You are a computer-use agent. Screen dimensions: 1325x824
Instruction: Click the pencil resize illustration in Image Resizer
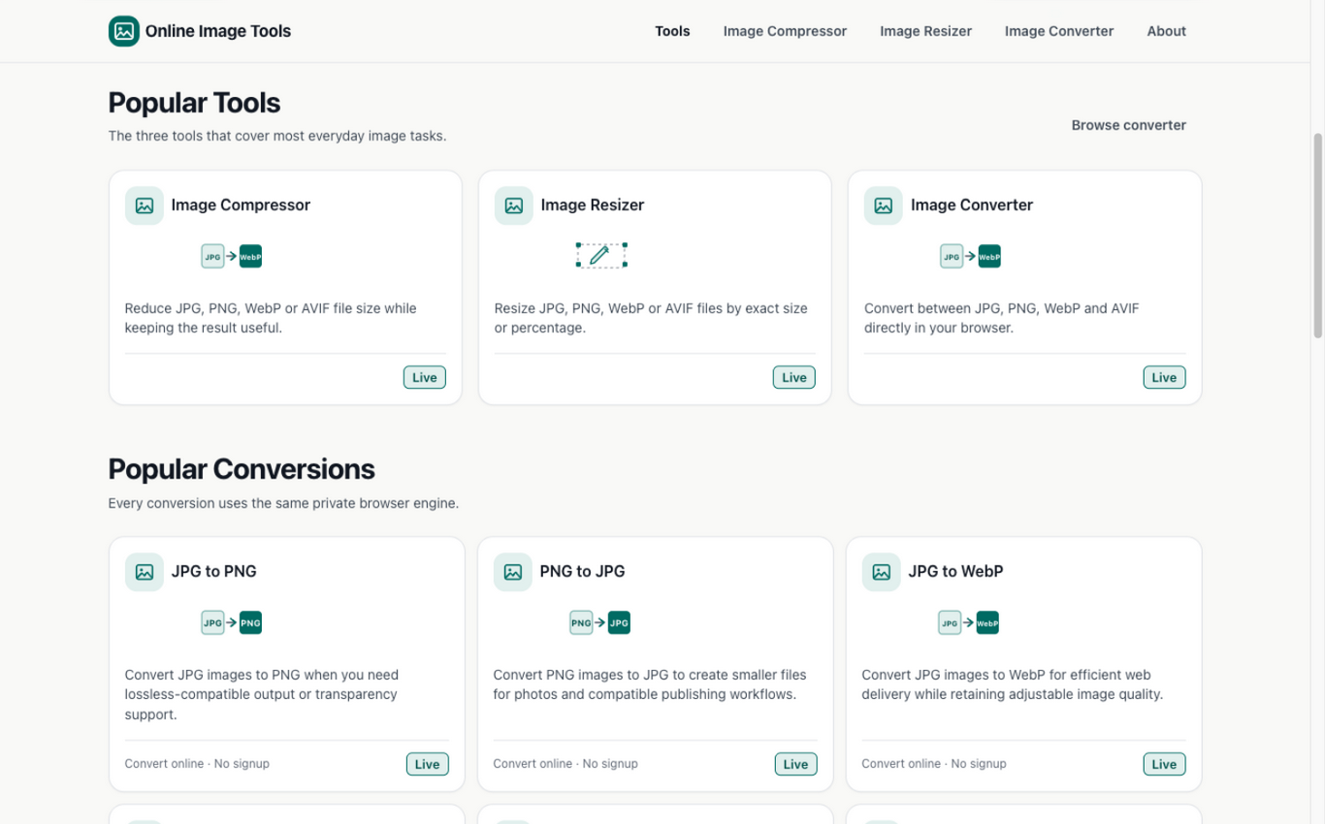coord(601,256)
